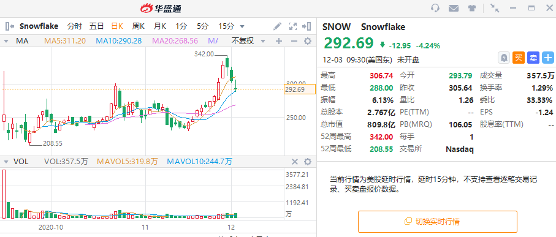Maximize the 华盛通 window
Image resolution: width=556 pixels, height=237 pixels.
[x=531, y=8]
